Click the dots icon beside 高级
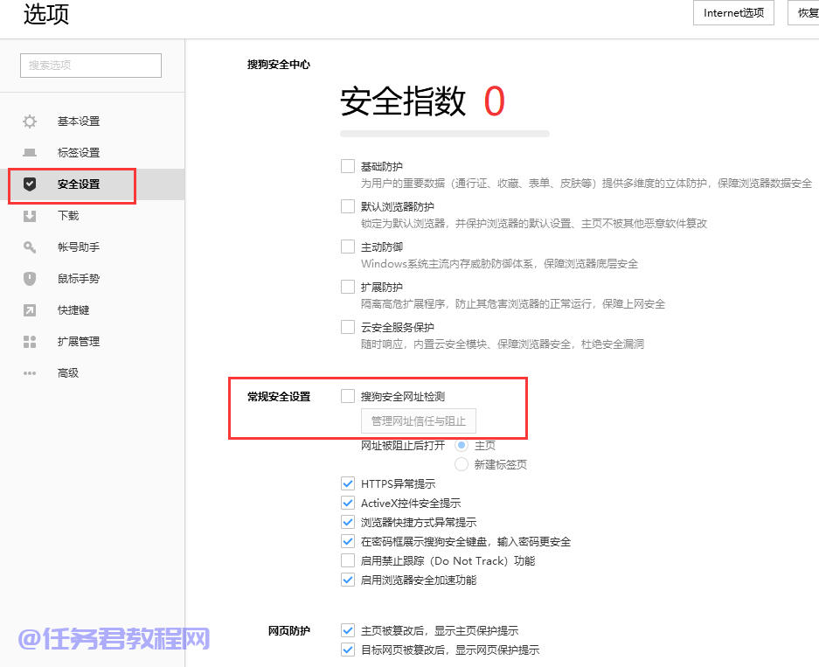Viewport: 819px width, 667px height. 30,373
